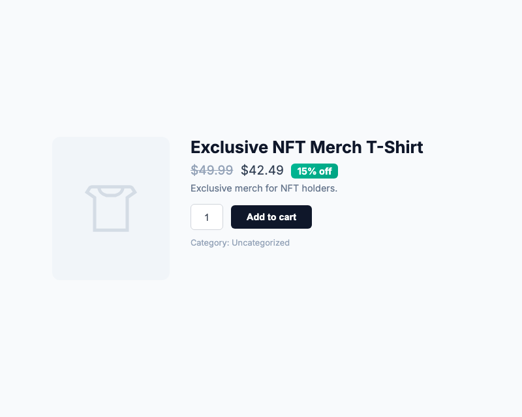Click the strikethrough original price $49.99
This screenshot has height=417, width=522.
(211, 170)
